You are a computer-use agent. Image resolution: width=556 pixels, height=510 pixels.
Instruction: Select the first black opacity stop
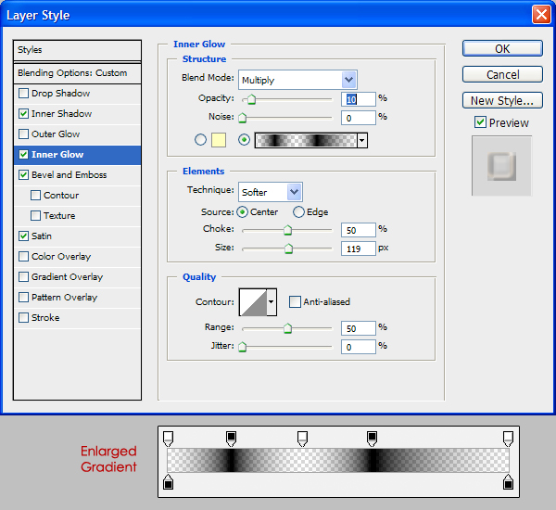point(231,439)
